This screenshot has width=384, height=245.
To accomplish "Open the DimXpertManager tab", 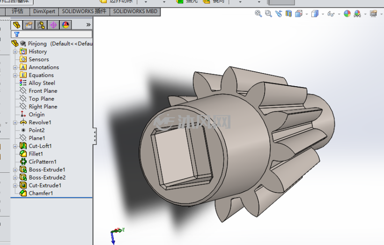I will (53, 25).
